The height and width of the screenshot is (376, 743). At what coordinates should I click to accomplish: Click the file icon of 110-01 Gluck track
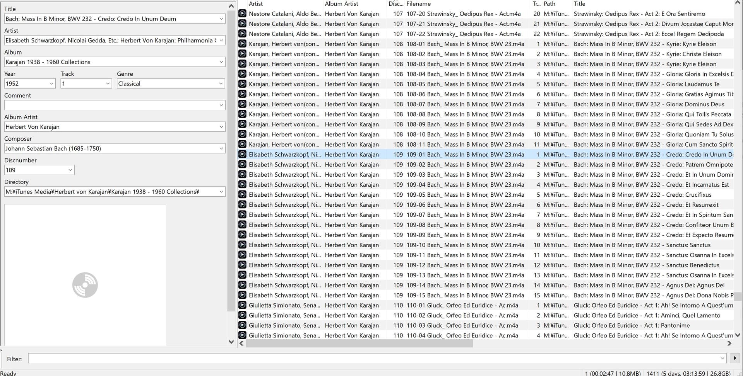pyautogui.click(x=242, y=305)
